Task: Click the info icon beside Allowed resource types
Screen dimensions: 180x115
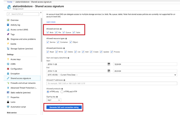Action: pyautogui.click(x=66, y=39)
